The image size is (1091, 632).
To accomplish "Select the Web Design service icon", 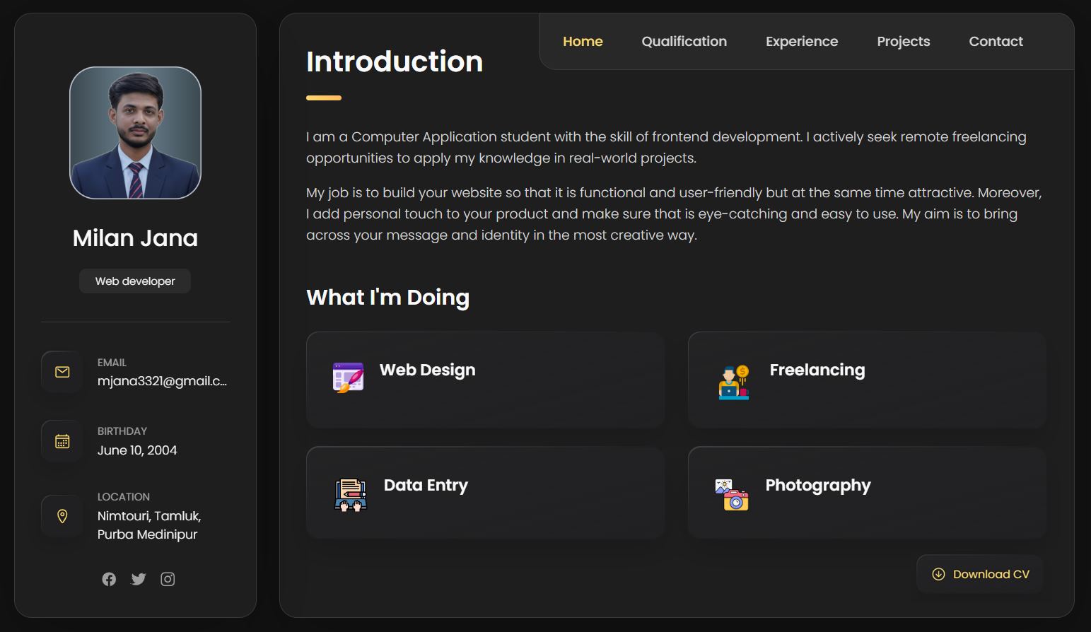I will click(x=348, y=377).
